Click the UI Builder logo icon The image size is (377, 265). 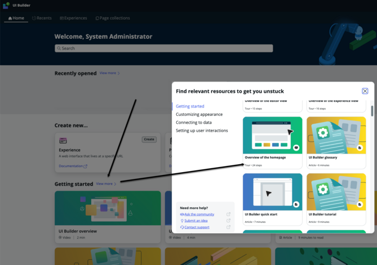tap(6, 5)
